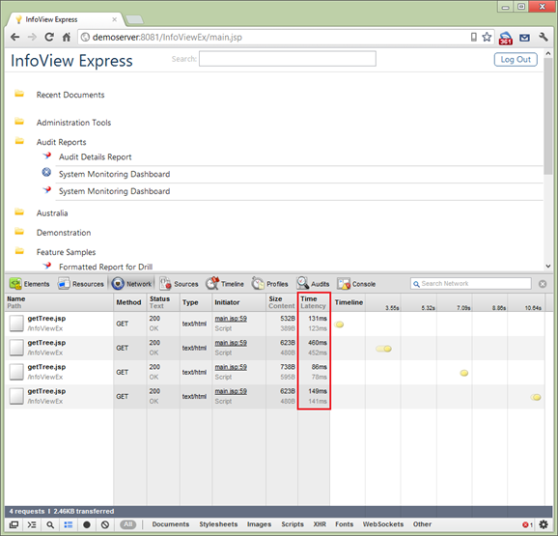Switch to the Timeline devtools tab
The width and height of the screenshot is (558, 536).
tap(225, 284)
